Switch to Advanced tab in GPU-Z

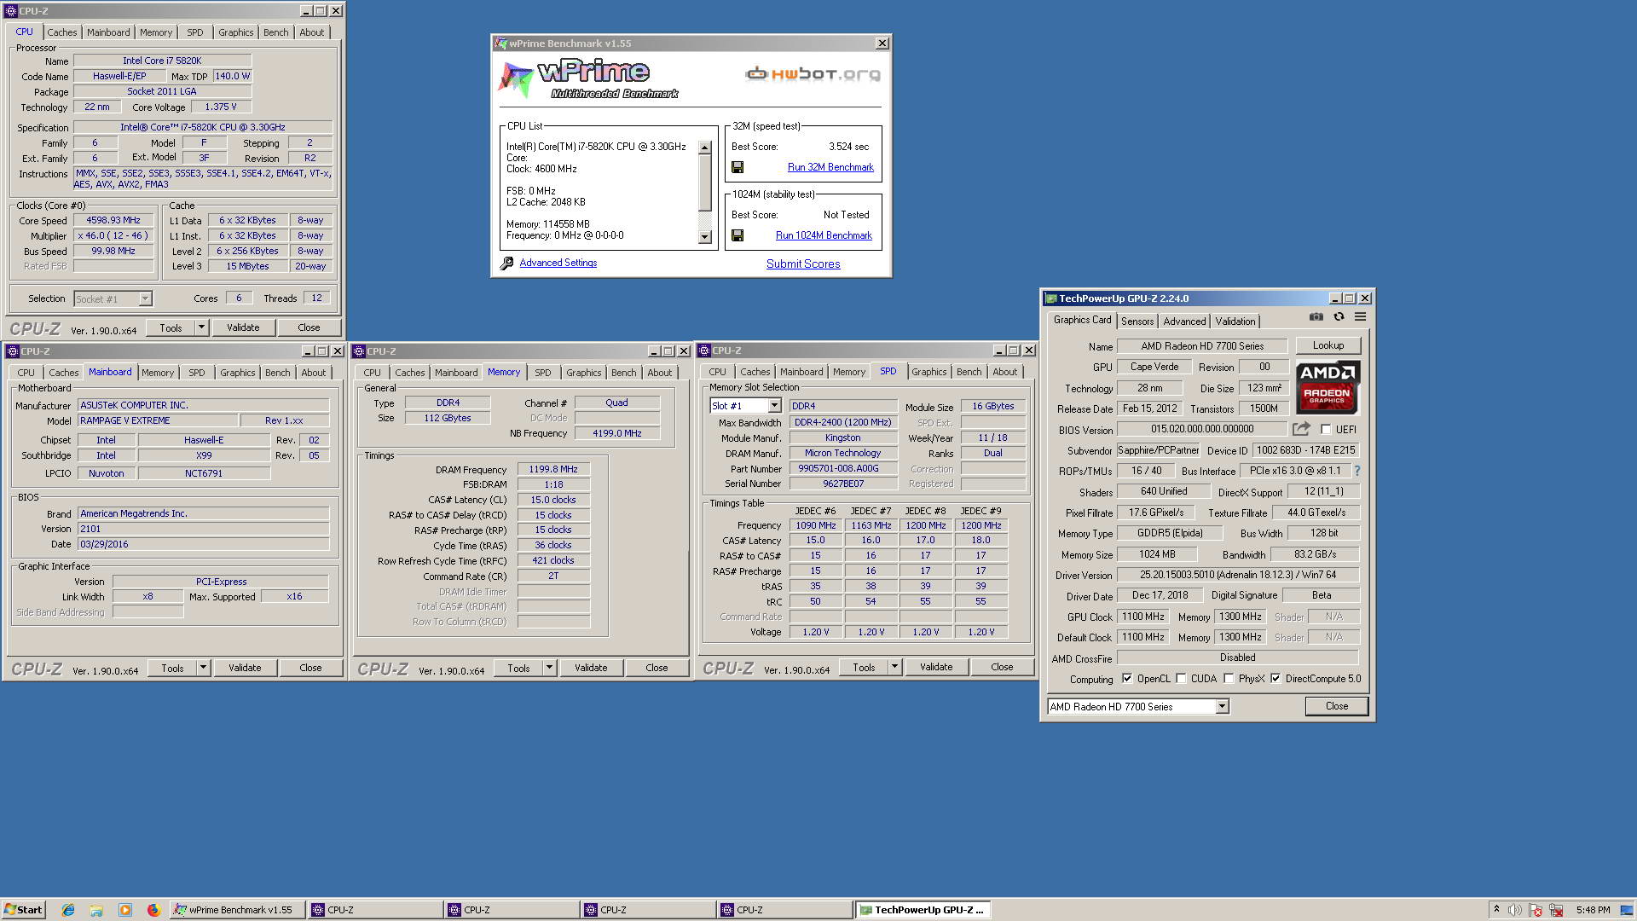tap(1184, 321)
